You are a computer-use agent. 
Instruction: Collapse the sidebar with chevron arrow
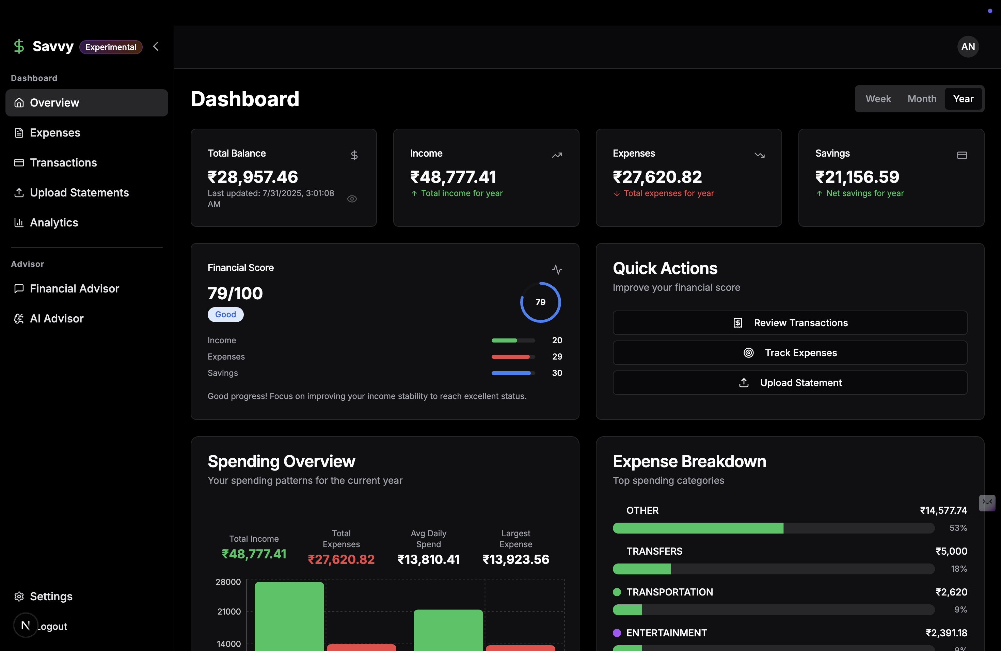156,46
